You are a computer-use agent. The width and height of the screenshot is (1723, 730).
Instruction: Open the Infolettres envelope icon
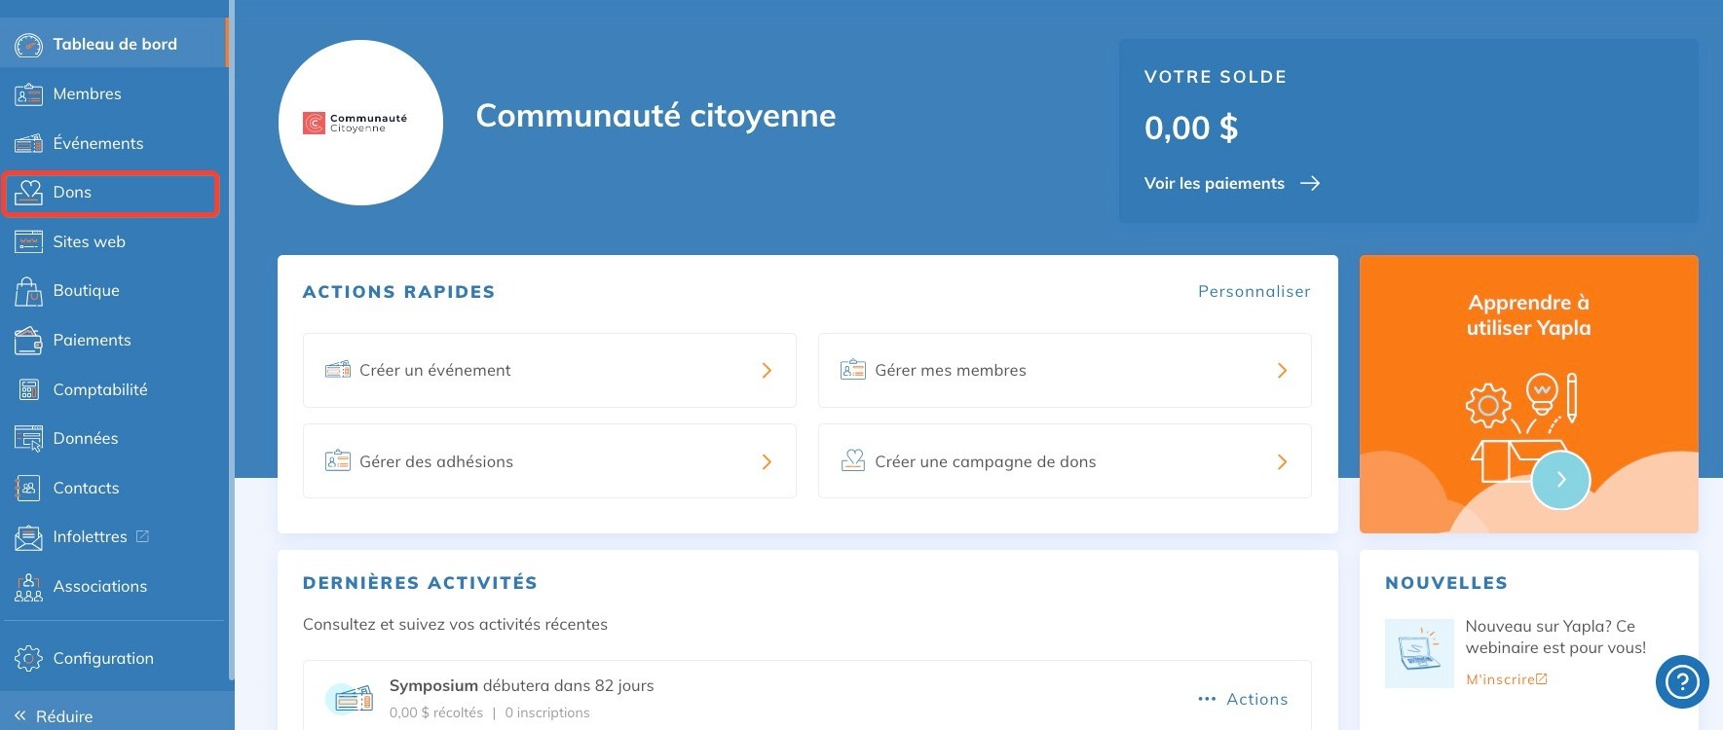click(x=28, y=537)
